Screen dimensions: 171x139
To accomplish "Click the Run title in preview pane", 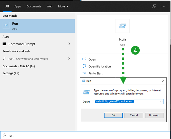I will coord(122,39).
